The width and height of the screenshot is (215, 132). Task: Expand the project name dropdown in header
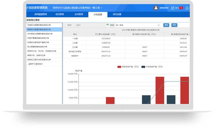pos(77,8)
